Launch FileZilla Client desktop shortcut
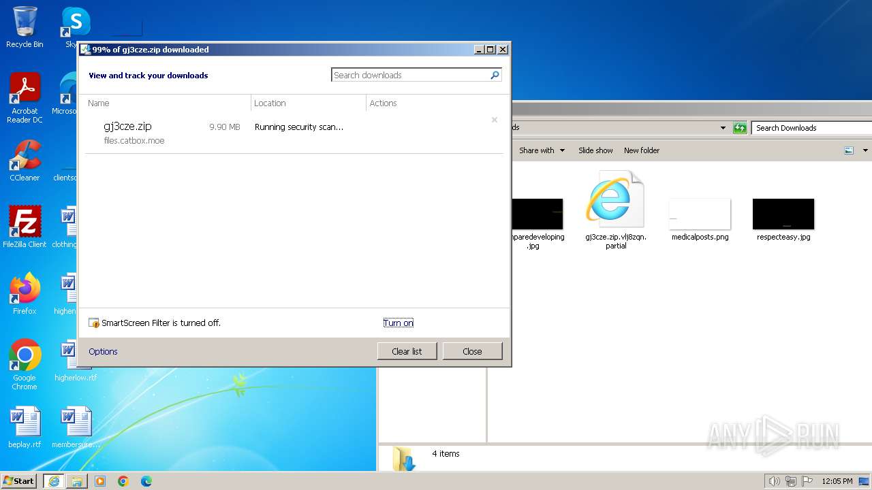 click(x=25, y=227)
